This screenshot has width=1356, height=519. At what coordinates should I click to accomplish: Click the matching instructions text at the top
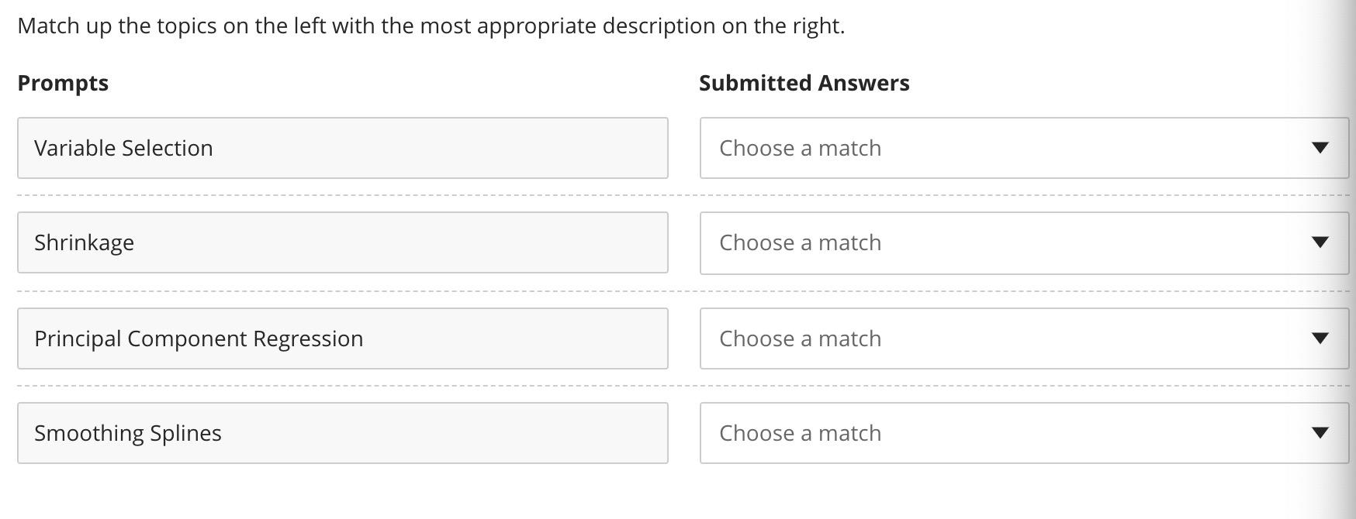[431, 26]
